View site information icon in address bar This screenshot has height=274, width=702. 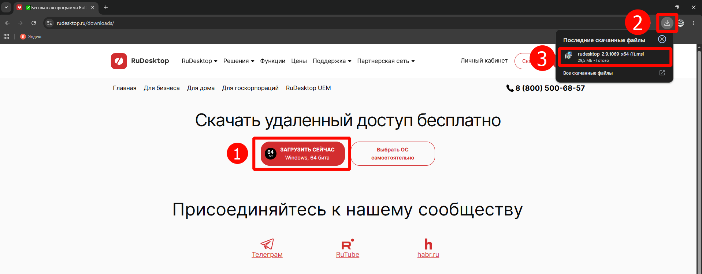tap(49, 23)
